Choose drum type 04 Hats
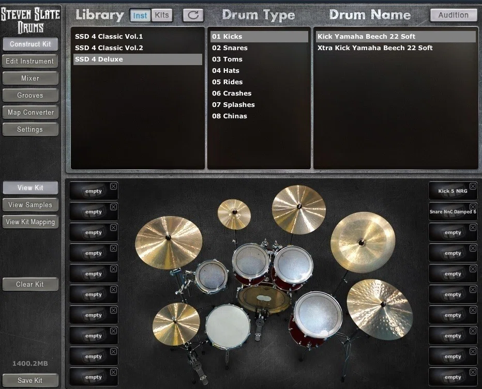 pyautogui.click(x=259, y=71)
